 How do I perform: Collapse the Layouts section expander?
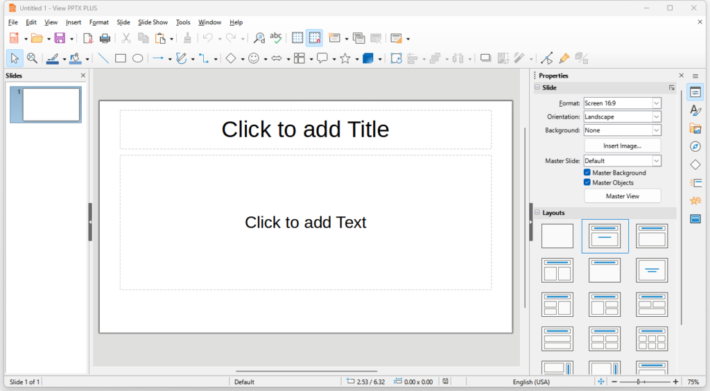point(537,212)
